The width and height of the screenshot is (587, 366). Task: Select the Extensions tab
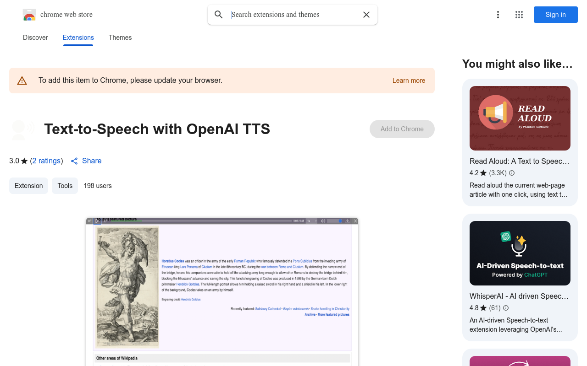[78, 38]
